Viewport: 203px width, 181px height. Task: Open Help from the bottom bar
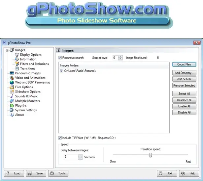[189, 173]
